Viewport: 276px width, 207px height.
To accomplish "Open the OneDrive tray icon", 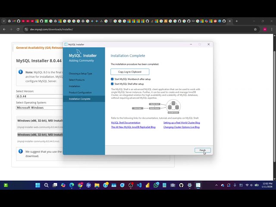I will click(223, 185).
